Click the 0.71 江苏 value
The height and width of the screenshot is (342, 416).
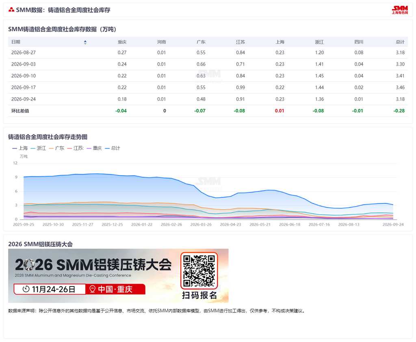click(240, 64)
